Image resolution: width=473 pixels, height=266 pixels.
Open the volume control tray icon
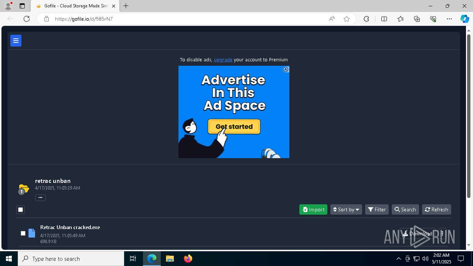pyautogui.click(x=425, y=259)
